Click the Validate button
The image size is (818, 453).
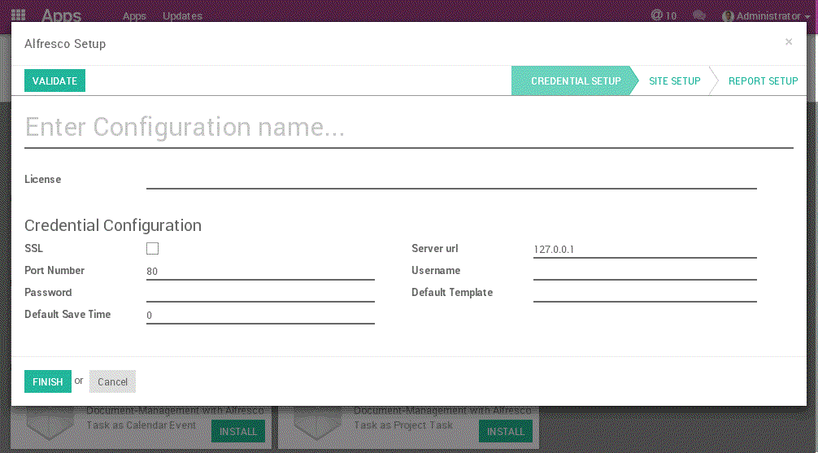point(54,81)
